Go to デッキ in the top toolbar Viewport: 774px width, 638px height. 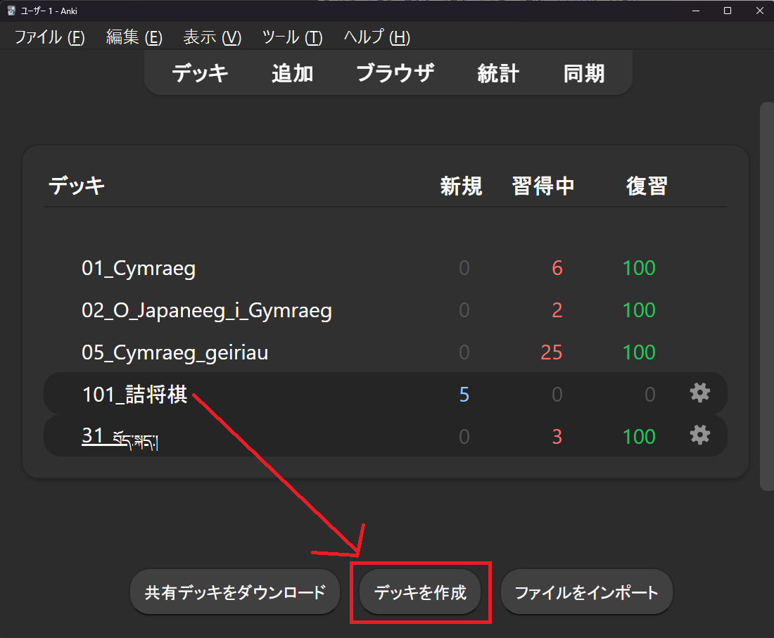pos(200,73)
